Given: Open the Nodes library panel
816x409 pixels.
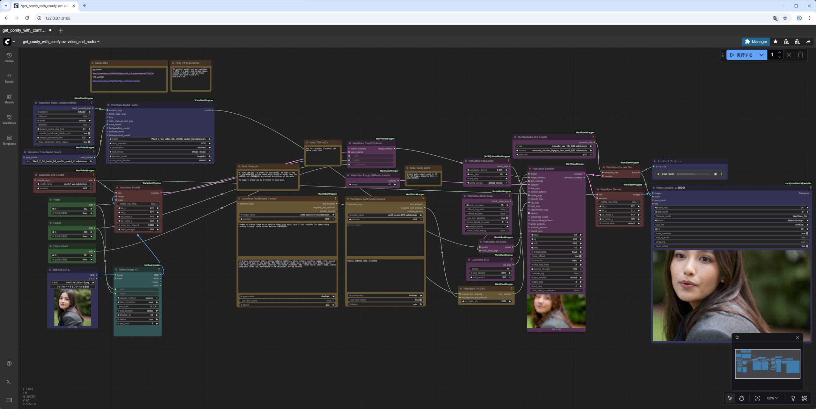Looking at the screenshot, I should coord(9,78).
